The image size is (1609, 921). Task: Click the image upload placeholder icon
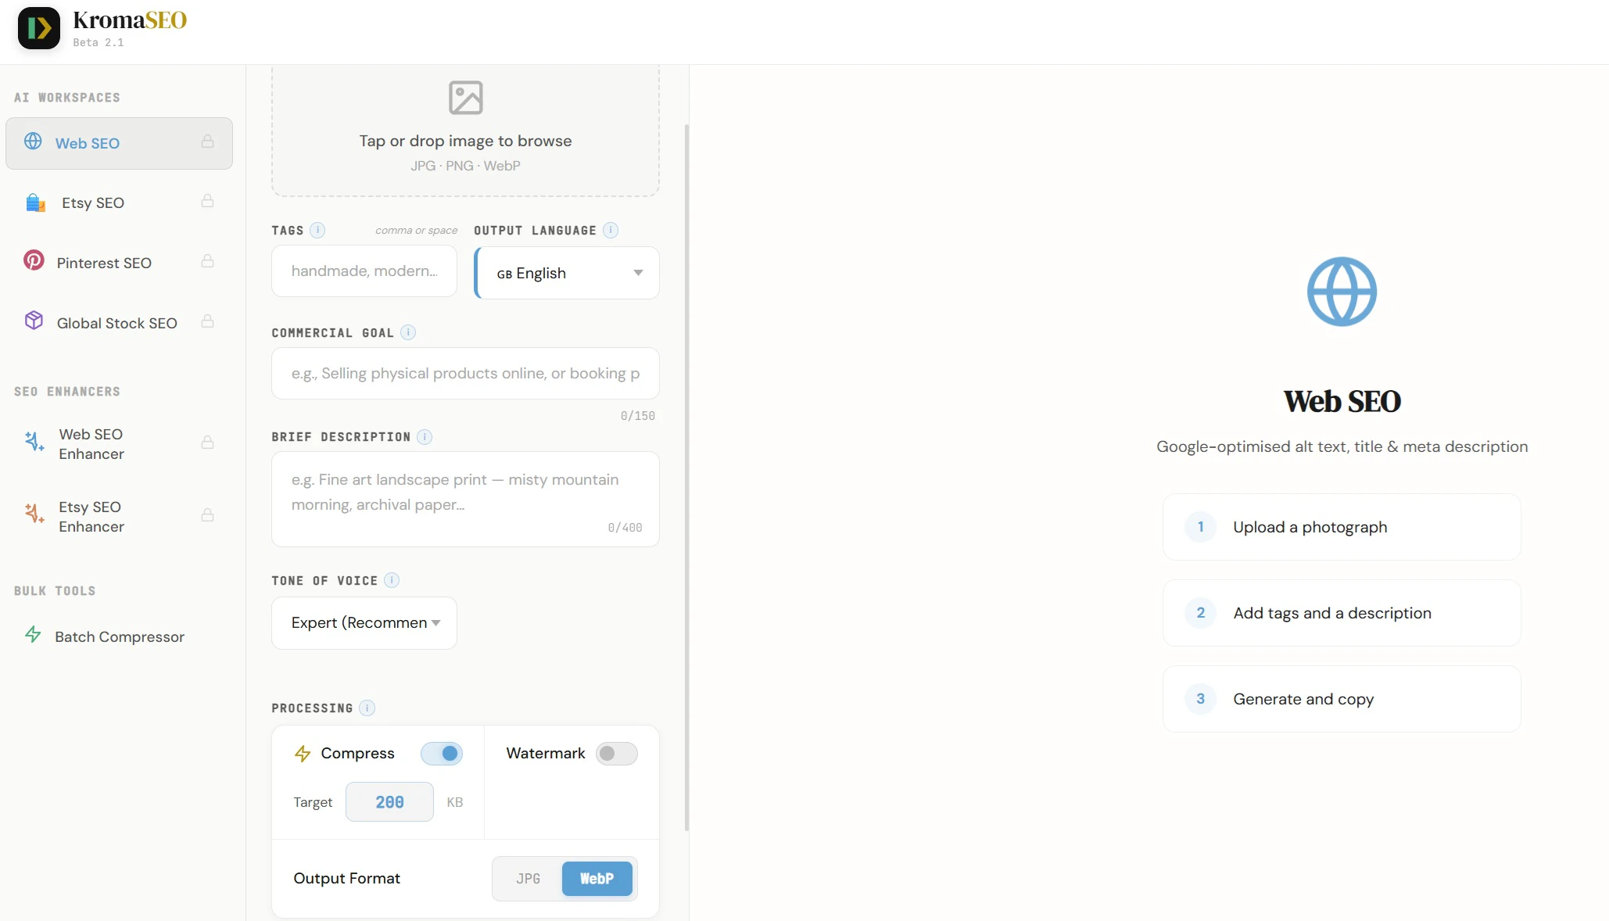[465, 98]
